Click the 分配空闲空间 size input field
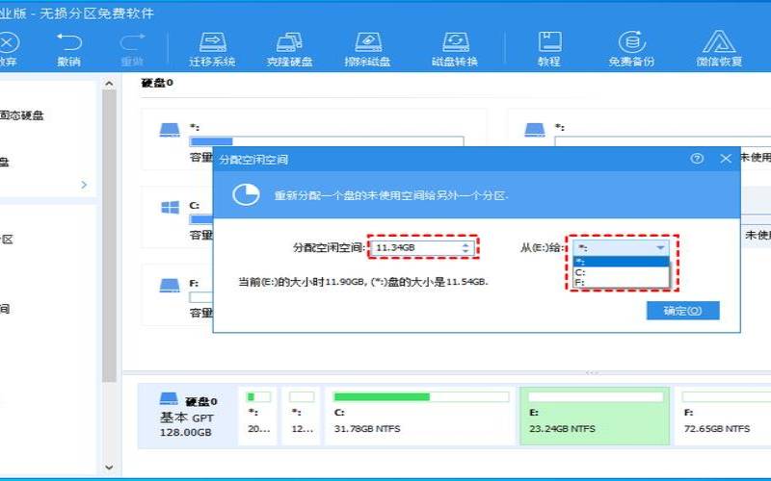This screenshot has width=771, height=481. (x=423, y=248)
